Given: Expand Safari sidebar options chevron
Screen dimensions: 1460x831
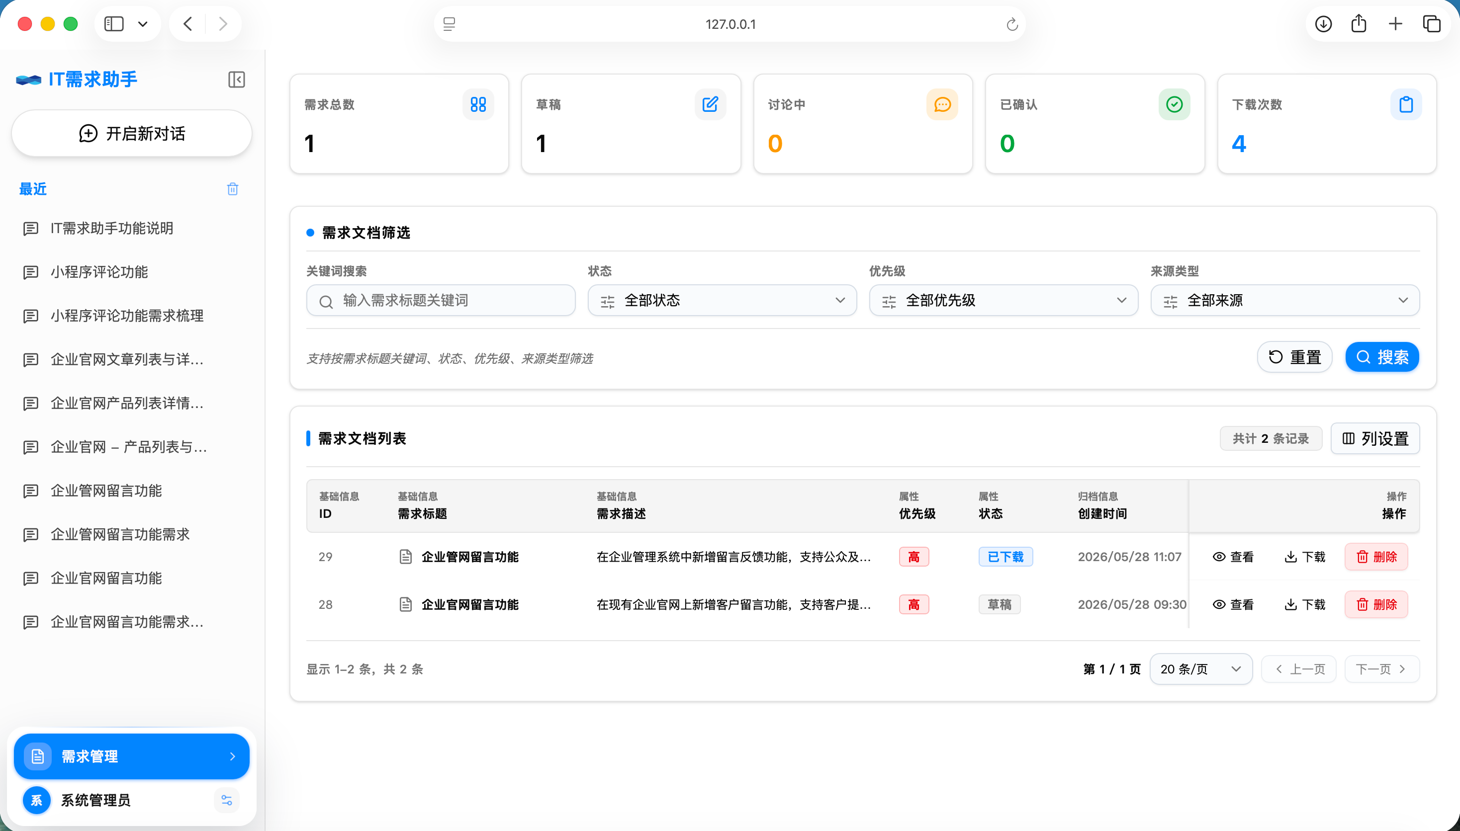Looking at the screenshot, I should (x=143, y=24).
